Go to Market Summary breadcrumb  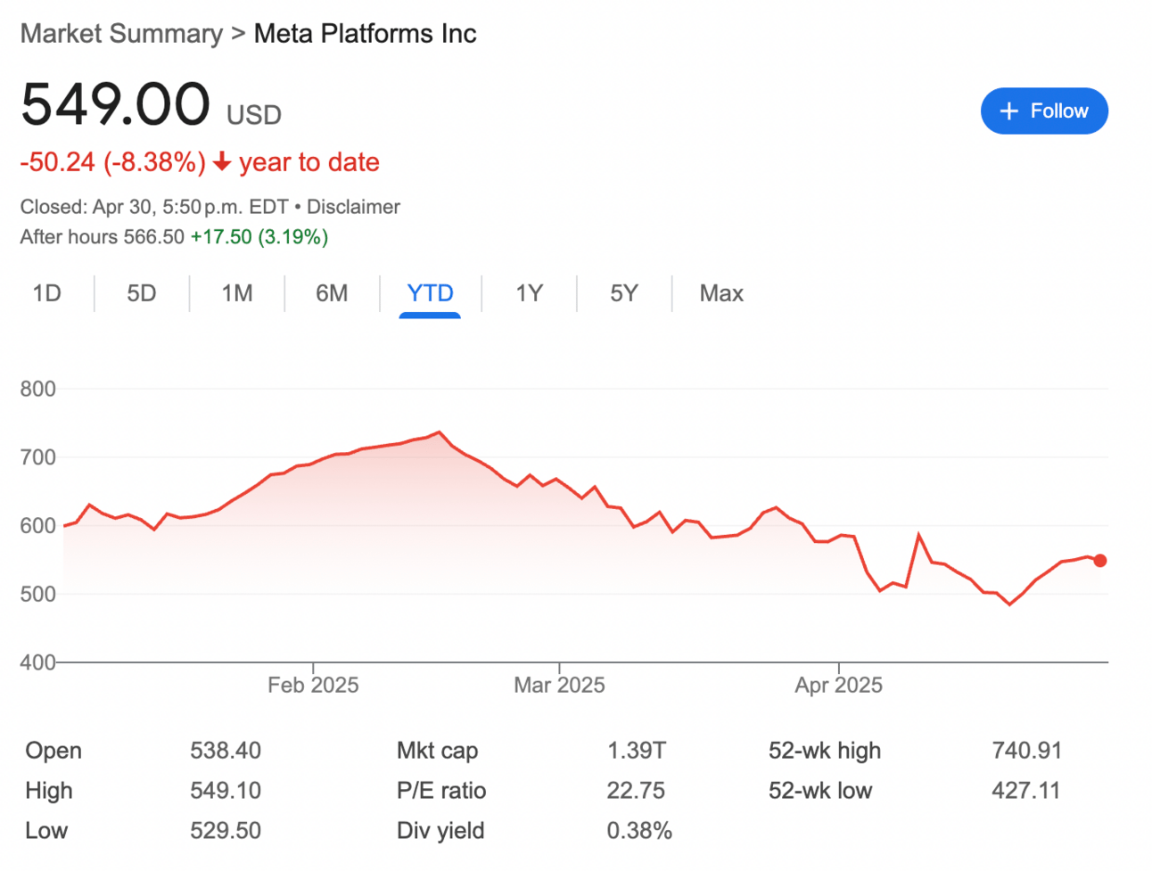pyautogui.click(x=121, y=34)
